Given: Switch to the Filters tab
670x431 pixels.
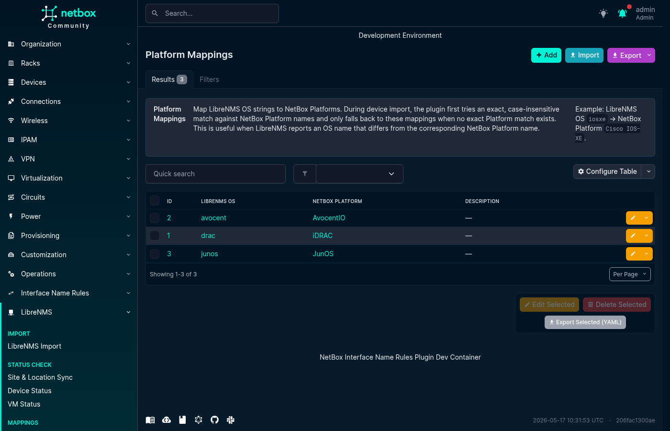Looking at the screenshot, I should tap(209, 79).
